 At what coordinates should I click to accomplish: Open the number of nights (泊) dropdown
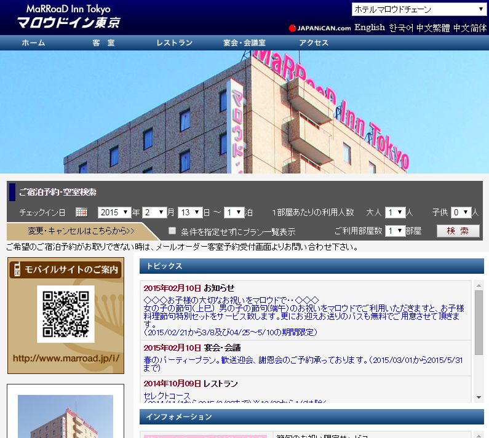[x=234, y=212]
